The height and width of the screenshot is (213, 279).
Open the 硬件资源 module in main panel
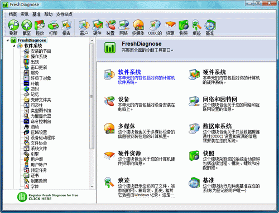click(129, 153)
